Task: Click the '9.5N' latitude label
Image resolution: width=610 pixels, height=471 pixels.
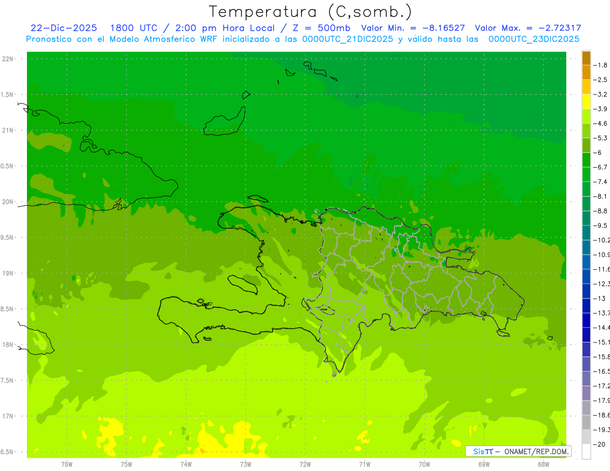Action: (7, 237)
